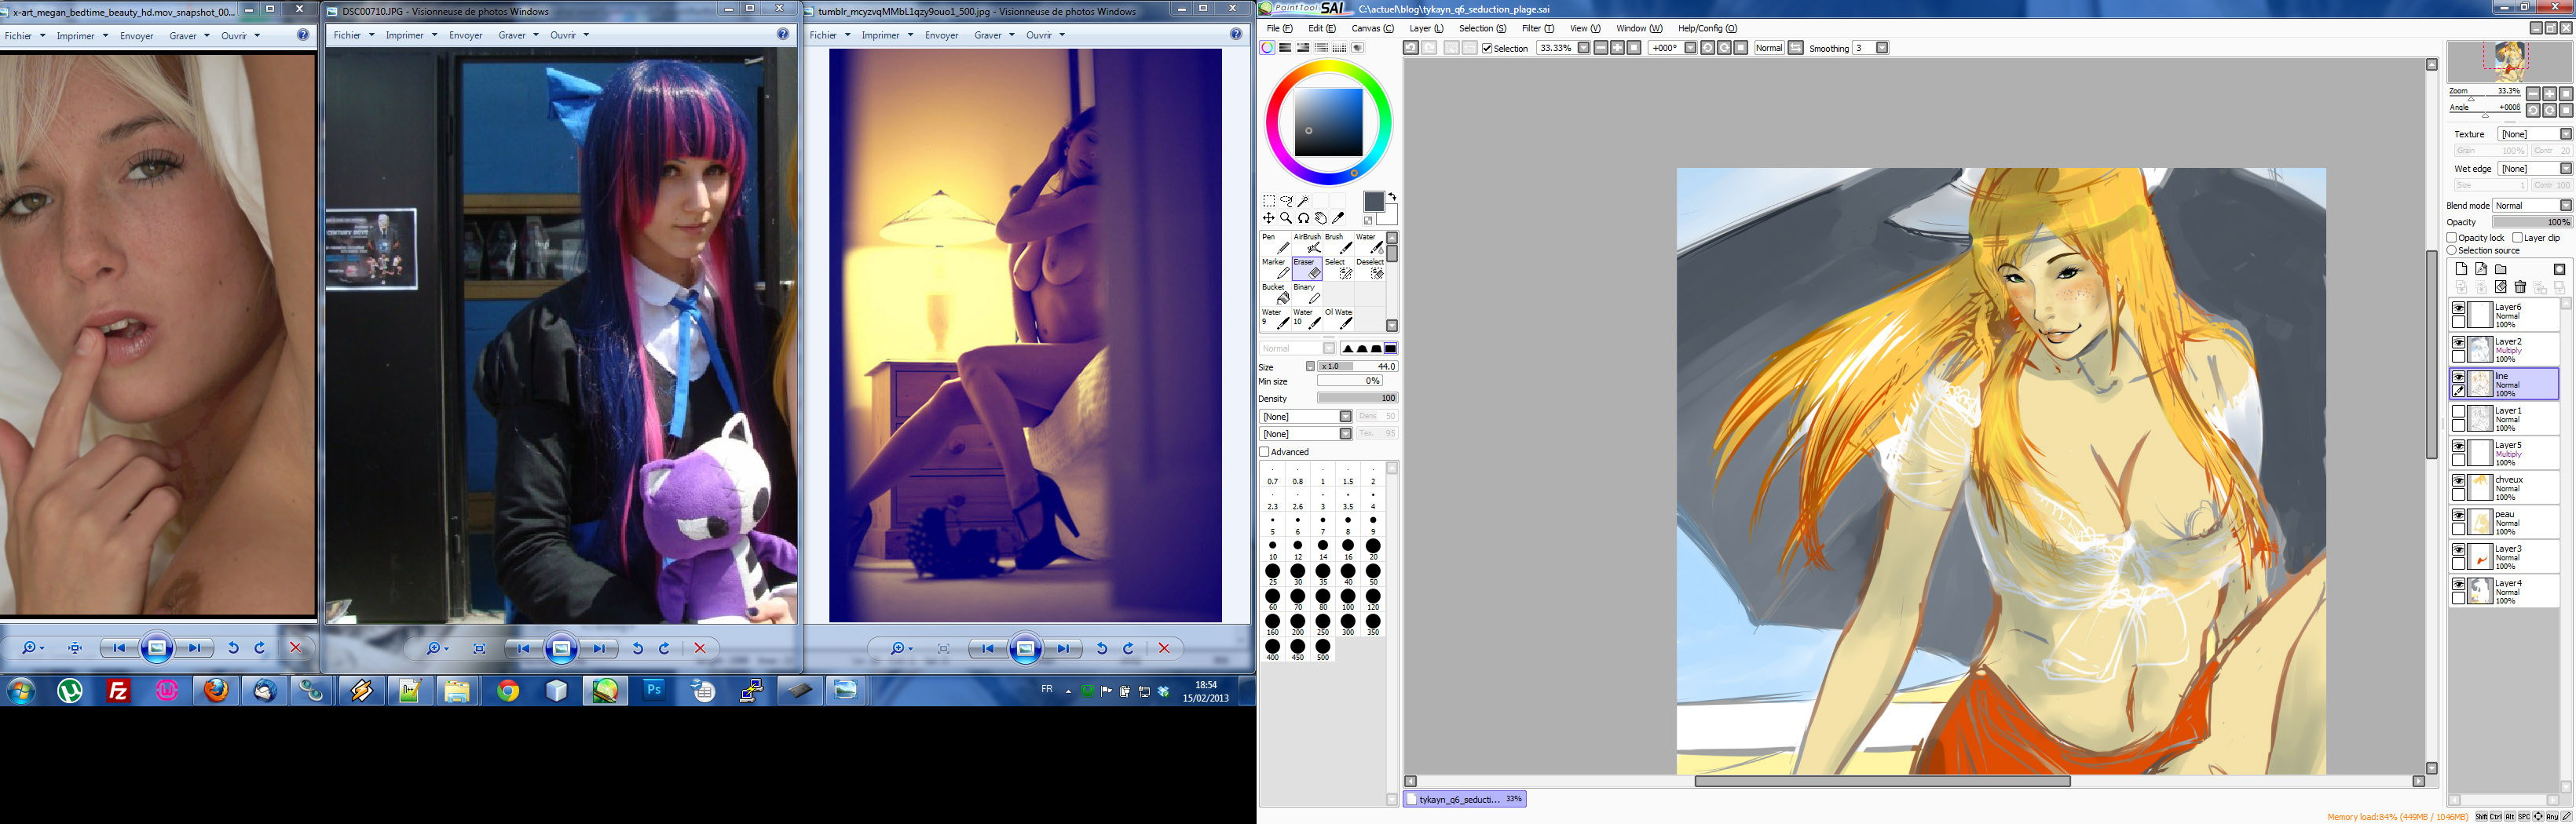Viewport: 2576px width, 824px height.
Task: Pick the lasso selection tool
Action: pos(1286,201)
